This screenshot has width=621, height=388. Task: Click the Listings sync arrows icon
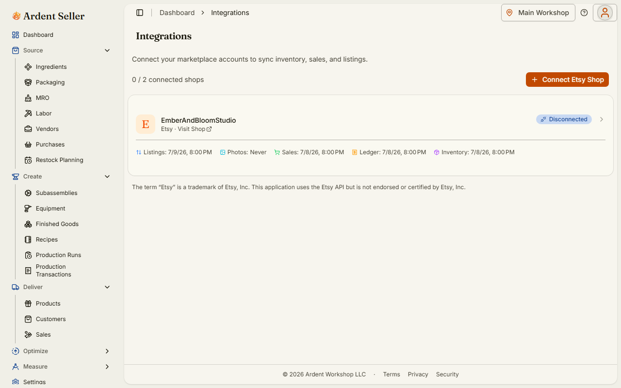click(x=139, y=152)
